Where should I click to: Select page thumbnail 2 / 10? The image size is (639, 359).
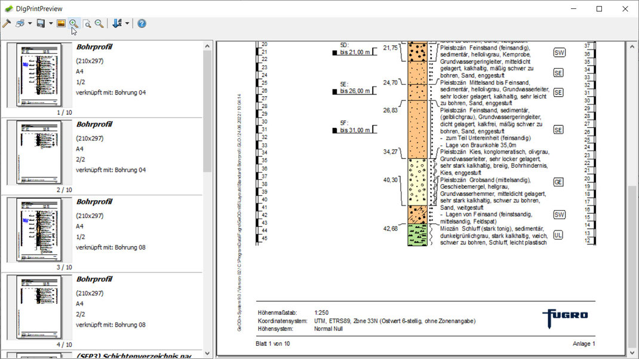pyautogui.click(x=39, y=152)
